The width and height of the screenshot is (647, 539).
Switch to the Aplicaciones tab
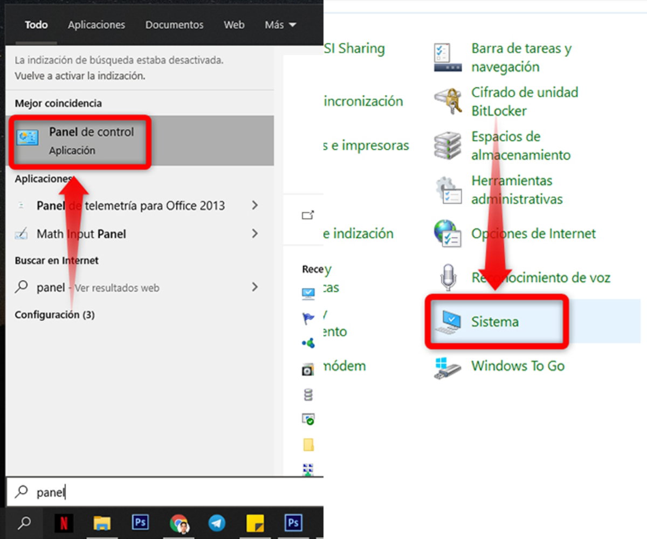96,25
